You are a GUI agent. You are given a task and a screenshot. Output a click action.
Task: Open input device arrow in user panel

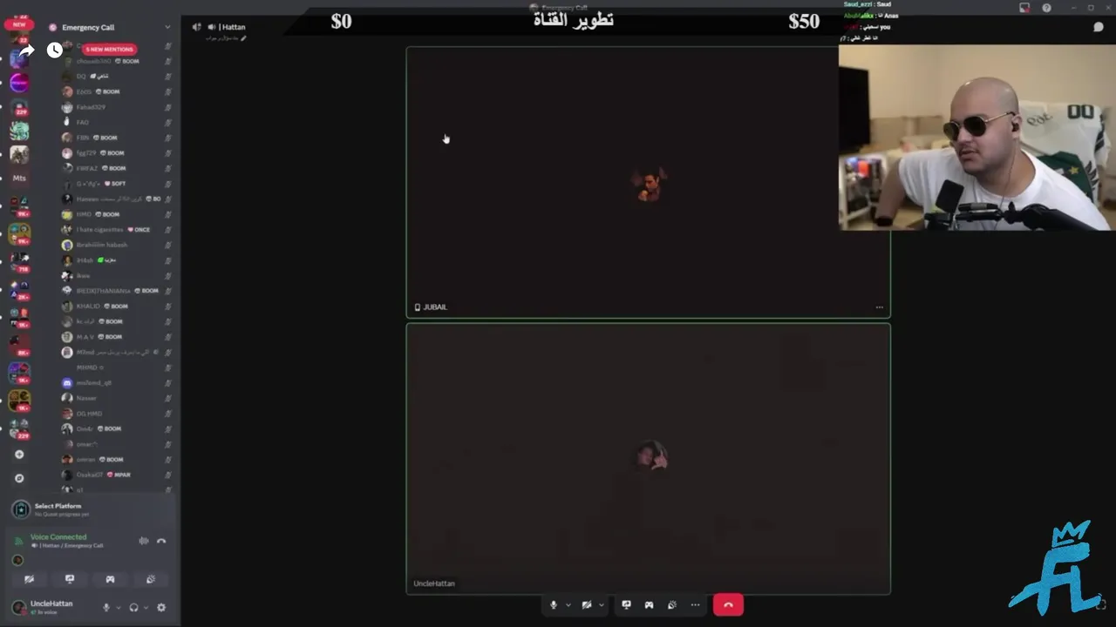(x=118, y=608)
